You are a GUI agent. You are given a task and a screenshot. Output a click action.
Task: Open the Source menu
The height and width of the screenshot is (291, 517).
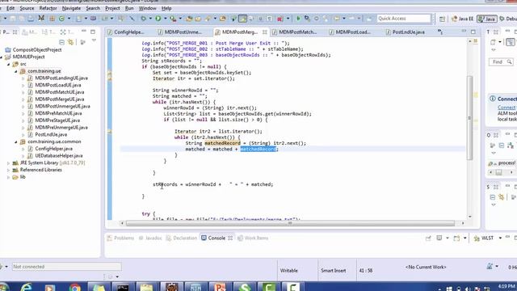pos(27,8)
